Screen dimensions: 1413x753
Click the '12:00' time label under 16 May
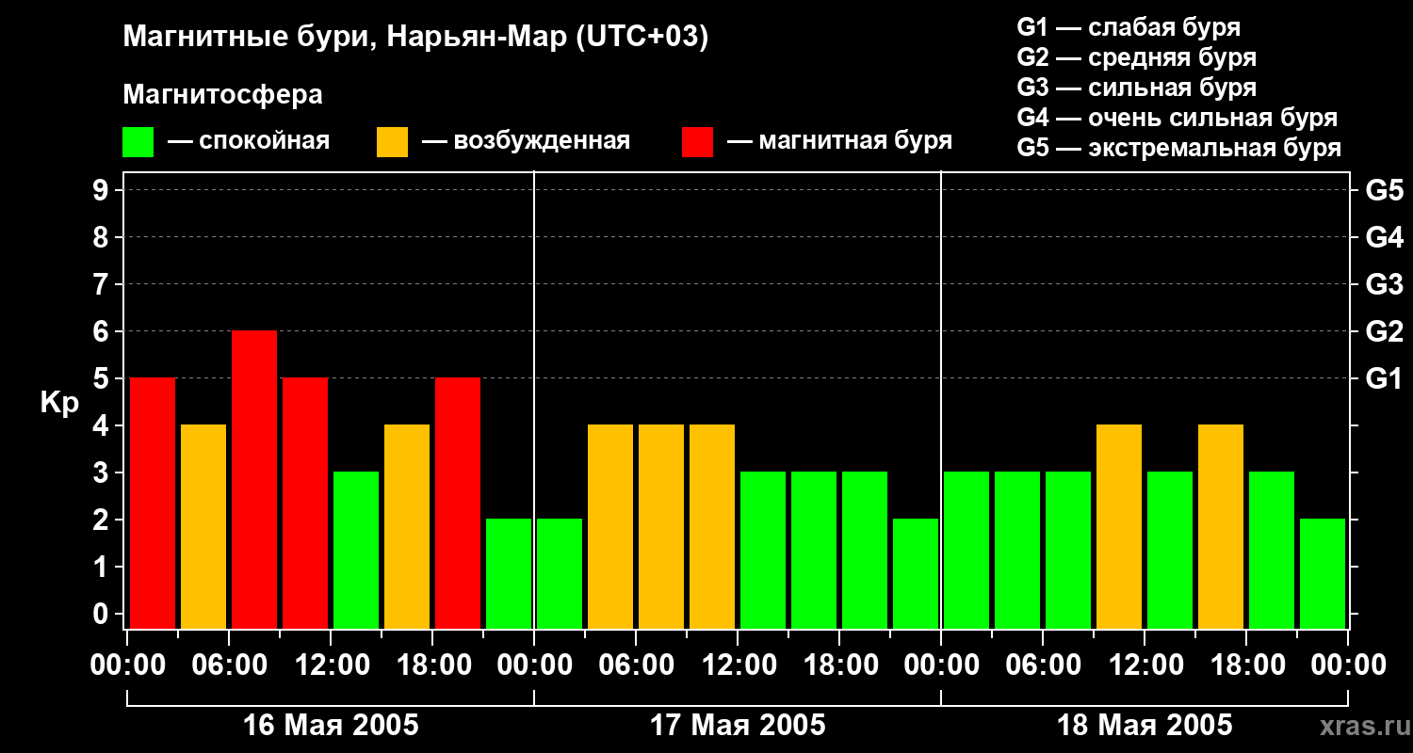[331, 665]
